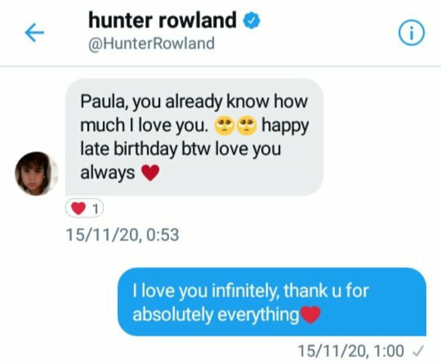The width and height of the screenshot is (441, 364).
Task: Tap the 15/11/20, 0:53 timestamp
Action: click(x=123, y=234)
